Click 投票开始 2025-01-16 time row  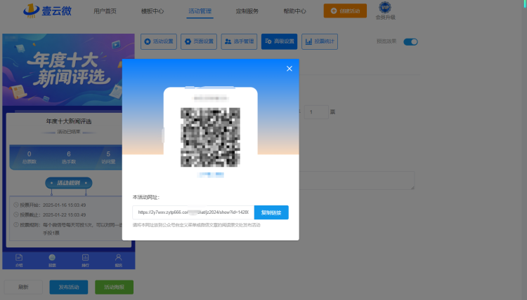tap(50, 205)
